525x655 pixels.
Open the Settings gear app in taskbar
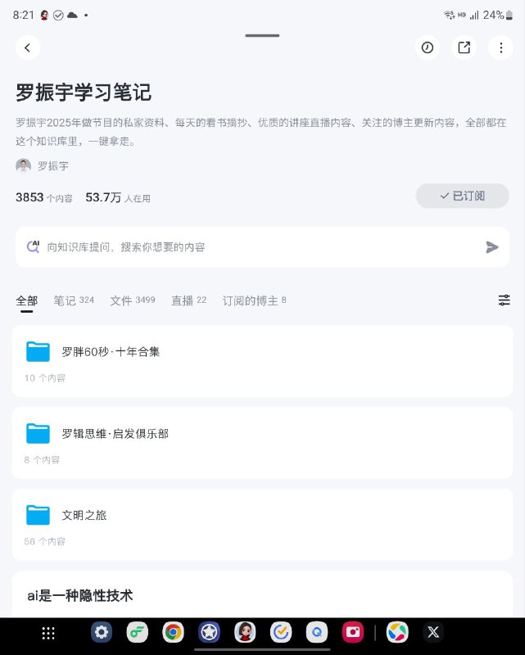102,632
